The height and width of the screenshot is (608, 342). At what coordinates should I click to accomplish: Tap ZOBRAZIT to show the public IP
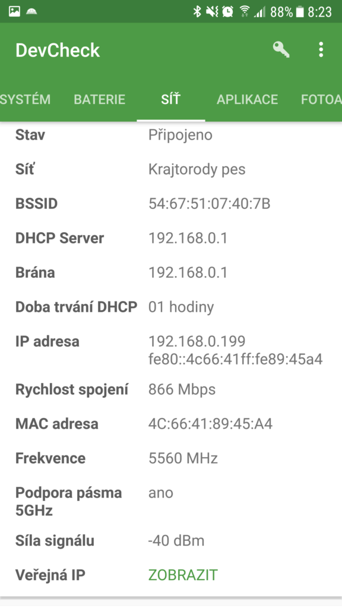coord(183,575)
